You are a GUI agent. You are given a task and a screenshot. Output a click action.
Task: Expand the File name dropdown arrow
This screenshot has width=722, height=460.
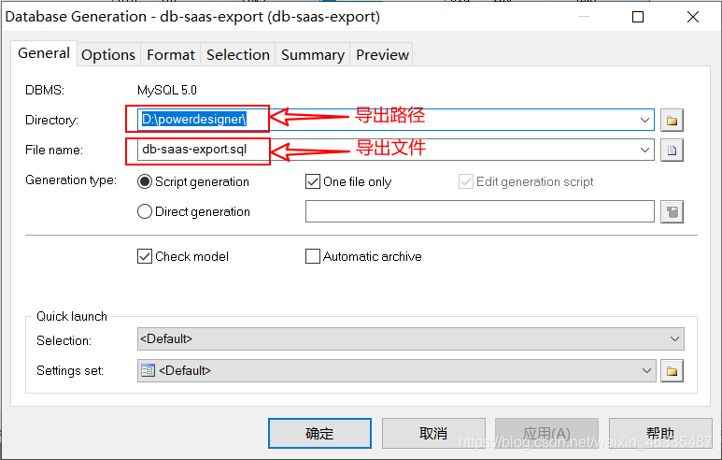(644, 151)
